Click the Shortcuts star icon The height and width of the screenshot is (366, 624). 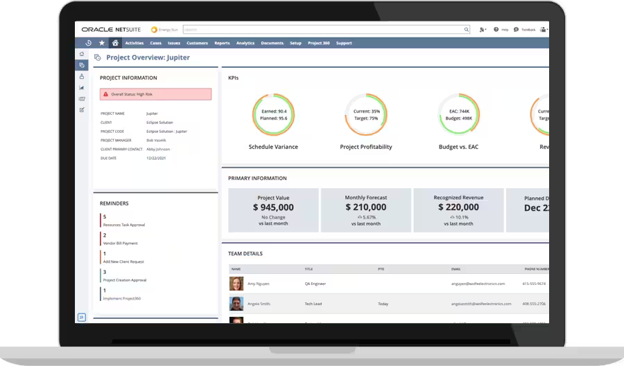tap(102, 43)
